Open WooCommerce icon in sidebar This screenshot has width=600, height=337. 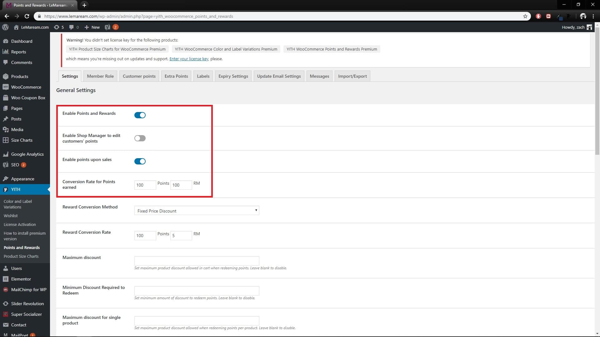(6, 87)
